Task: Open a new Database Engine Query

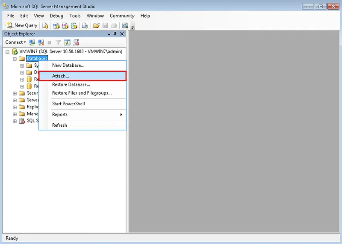Action: (x=45, y=26)
